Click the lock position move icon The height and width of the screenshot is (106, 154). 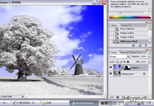pyautogui.click(x=124, y=62)
